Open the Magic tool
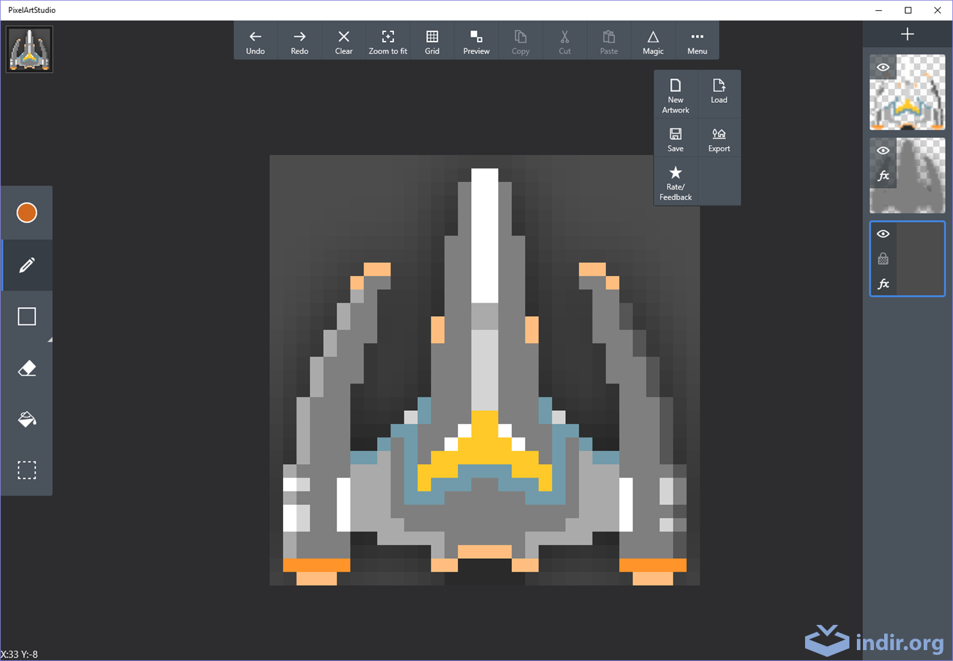 652,40
